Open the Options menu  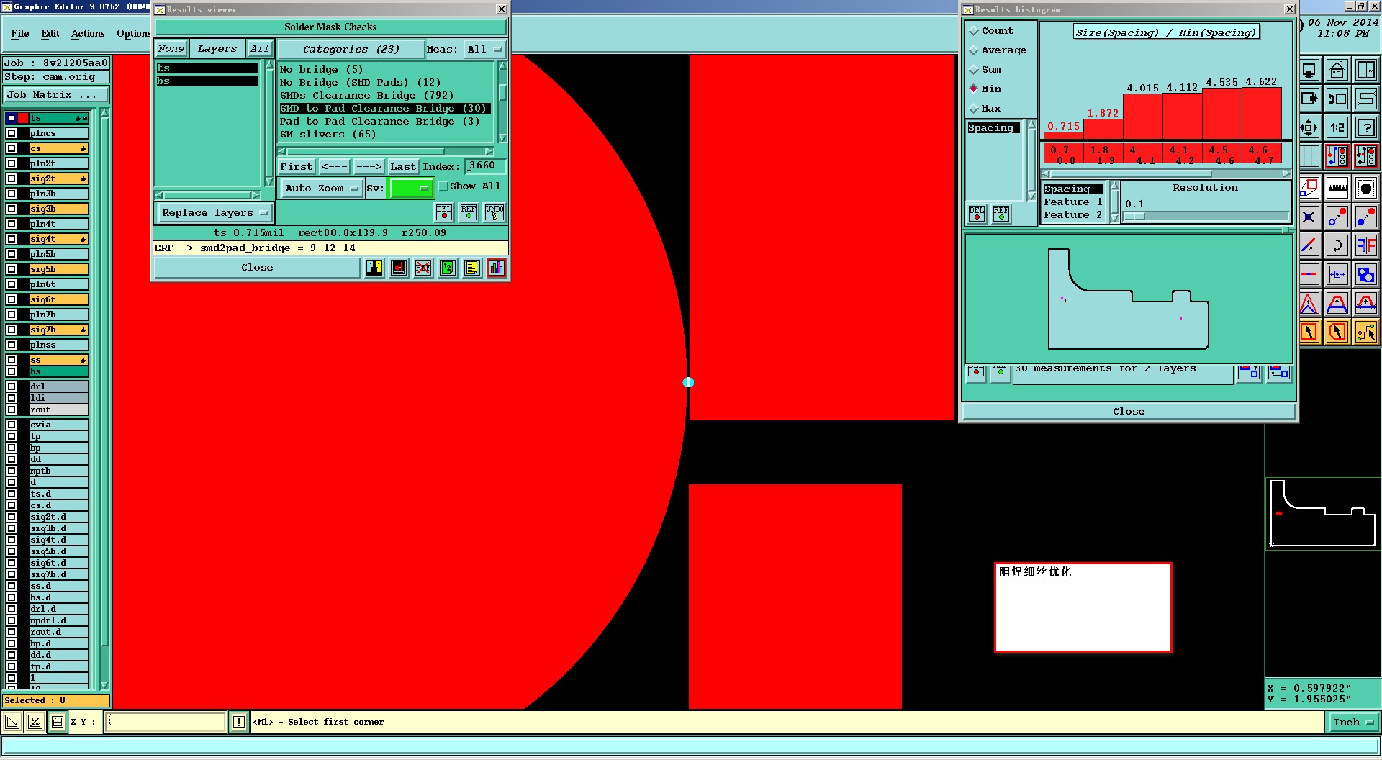coord(133,33)
